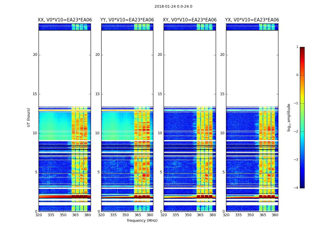Click the UT (hours) y-axis label
The width and height of the screenshot is (309, 235).
29,117
